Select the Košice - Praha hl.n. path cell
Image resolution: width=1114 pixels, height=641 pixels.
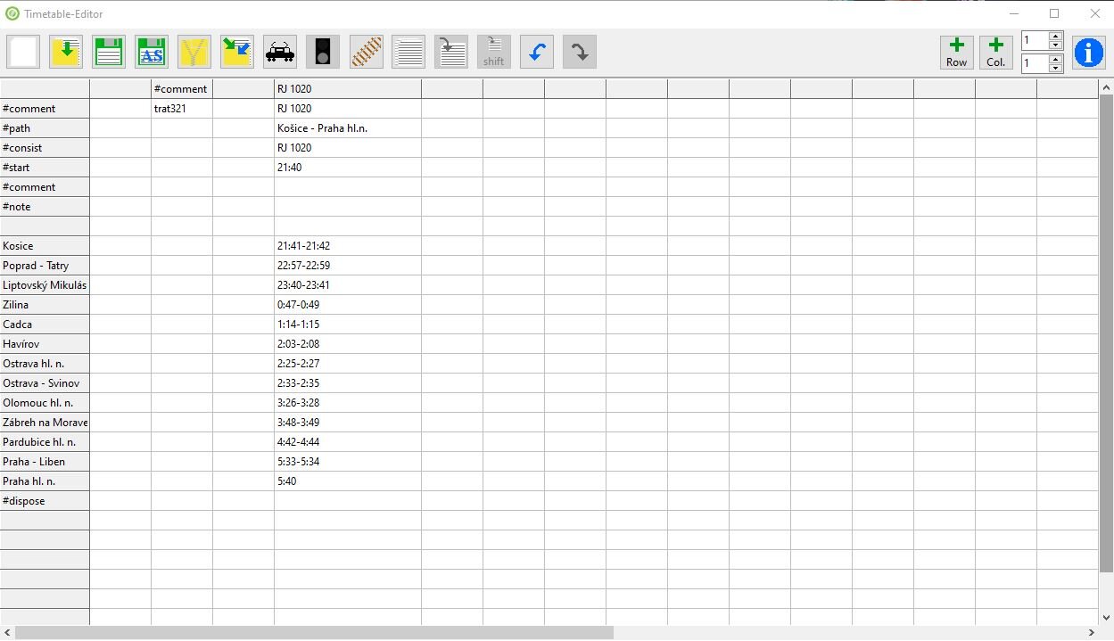(x=347, y=128)
